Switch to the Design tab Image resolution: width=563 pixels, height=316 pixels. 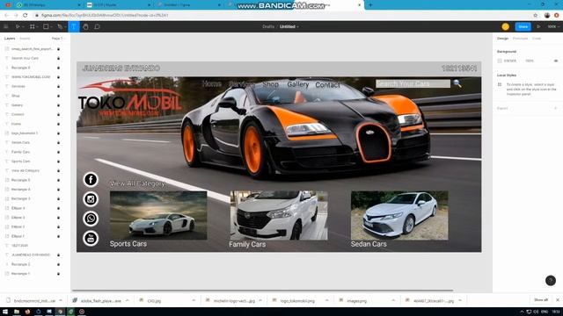point(502,39)
